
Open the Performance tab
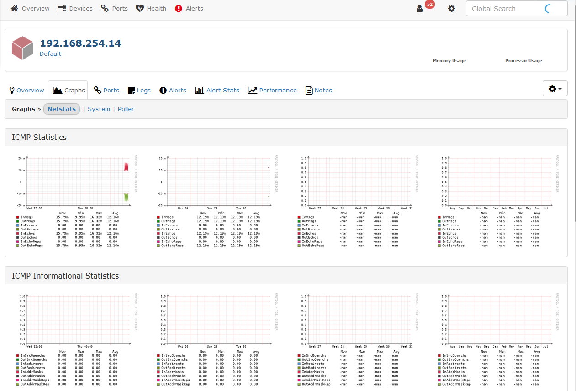(272, 90)
